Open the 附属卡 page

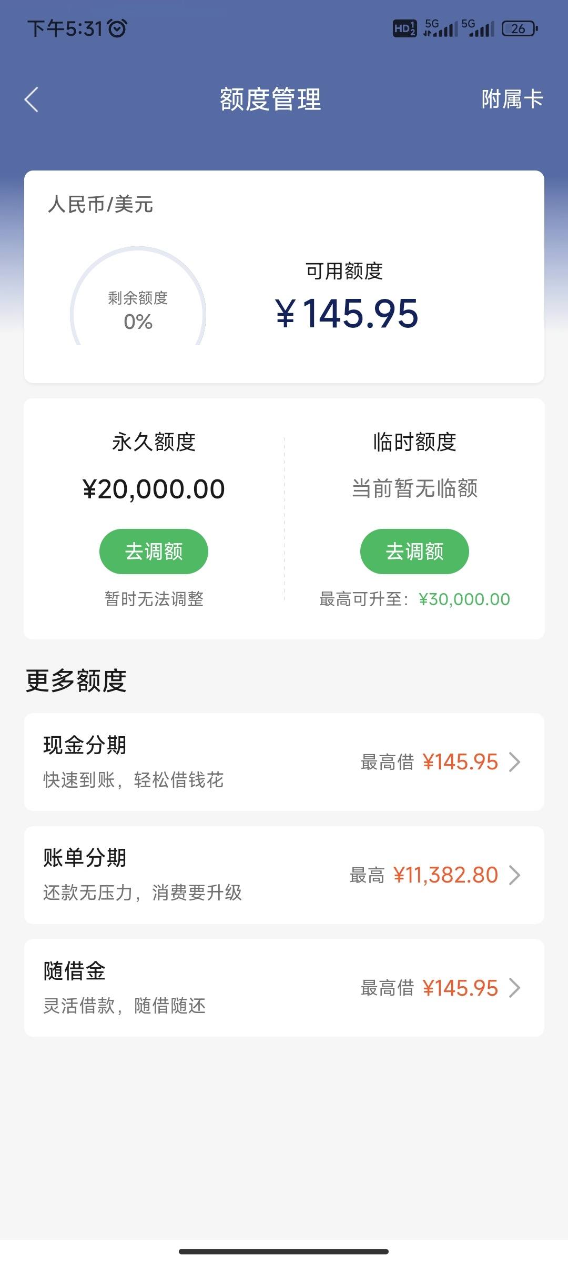point(512,99)
